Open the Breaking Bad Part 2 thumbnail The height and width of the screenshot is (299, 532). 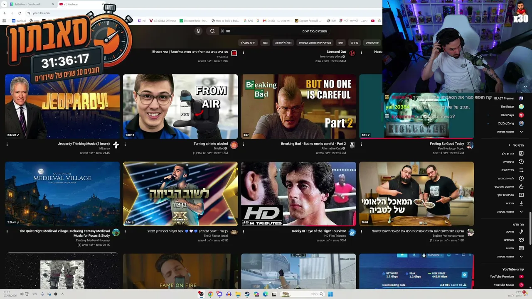tap(298, 107)
